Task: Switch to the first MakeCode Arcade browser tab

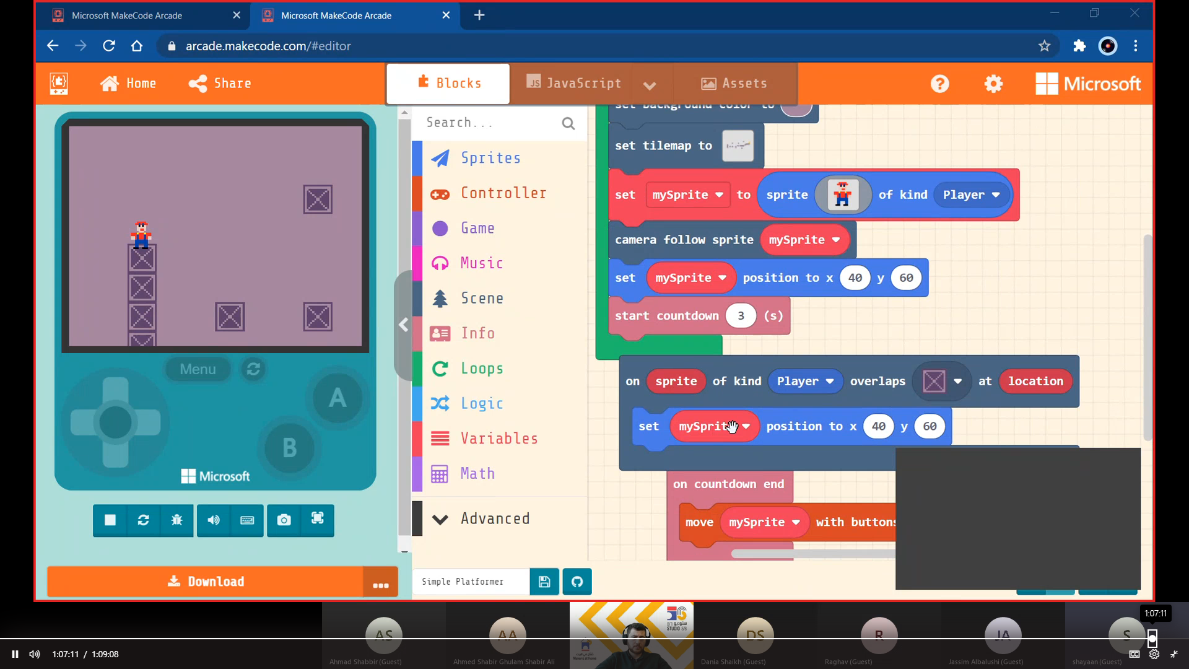Action: click(126, 15)
